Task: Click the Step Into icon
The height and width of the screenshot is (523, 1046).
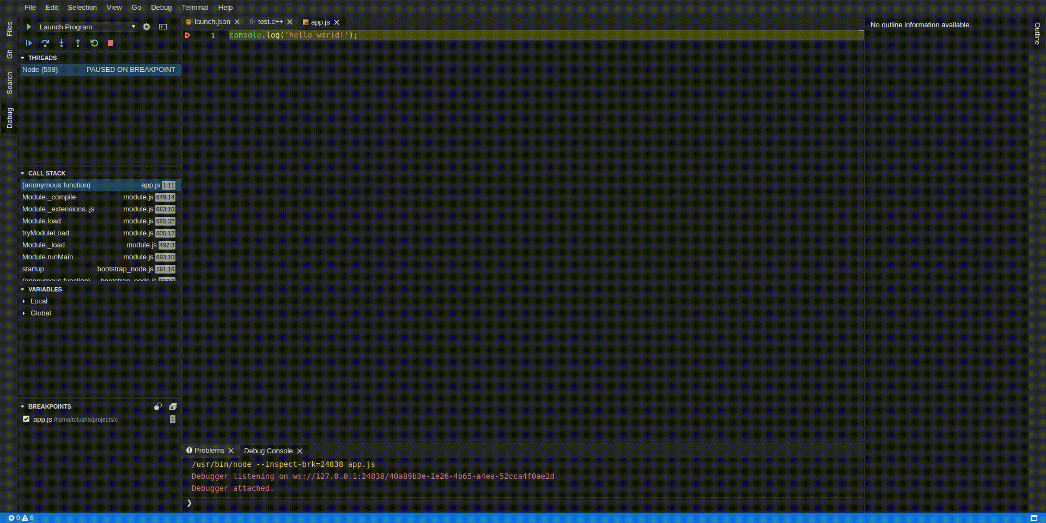Action: [x=62, y=43]
